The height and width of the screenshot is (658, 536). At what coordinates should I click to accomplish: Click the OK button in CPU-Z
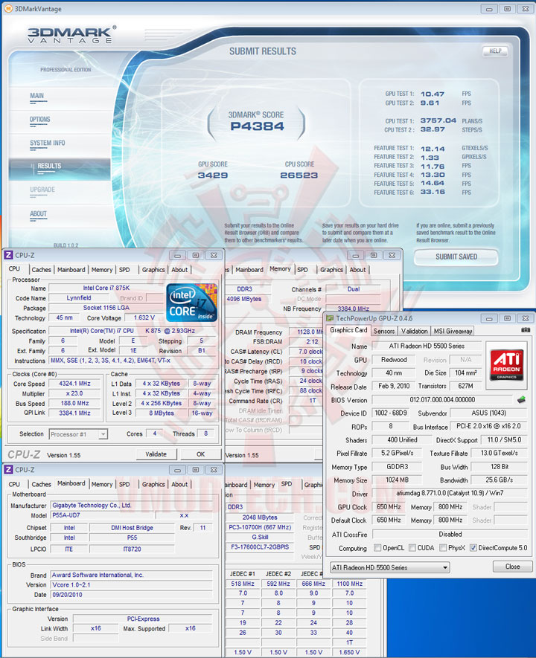click(200, 454)
